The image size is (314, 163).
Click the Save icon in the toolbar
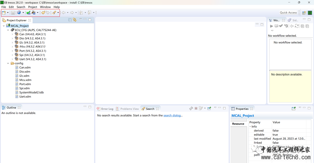pyautogui.click(x=13, y=13)
